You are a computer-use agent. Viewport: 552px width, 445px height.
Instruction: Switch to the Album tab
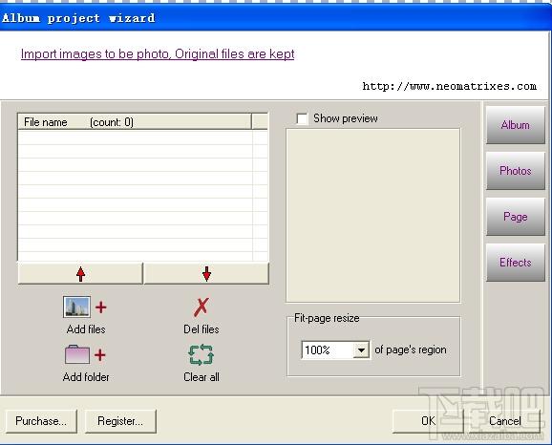tap(515, 125)
